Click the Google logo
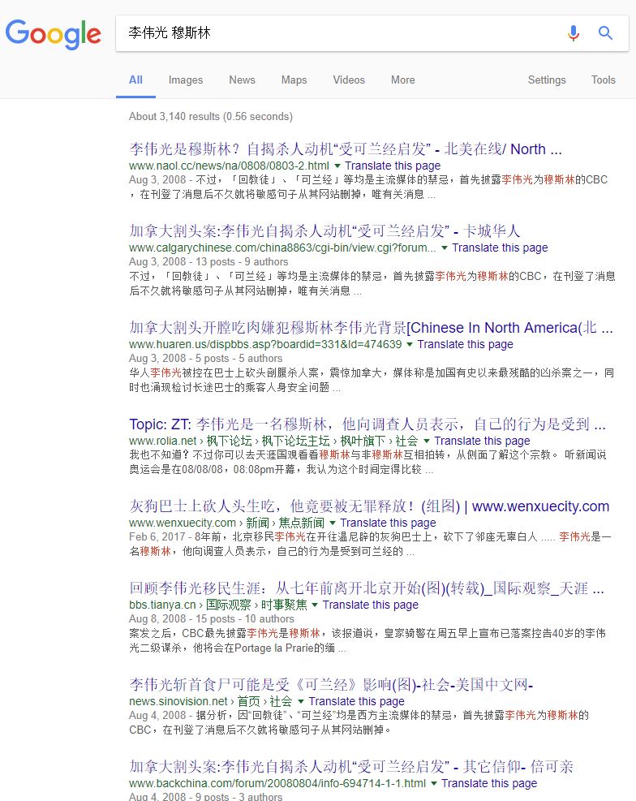The image size is (636, 801). tap(54, 33)
